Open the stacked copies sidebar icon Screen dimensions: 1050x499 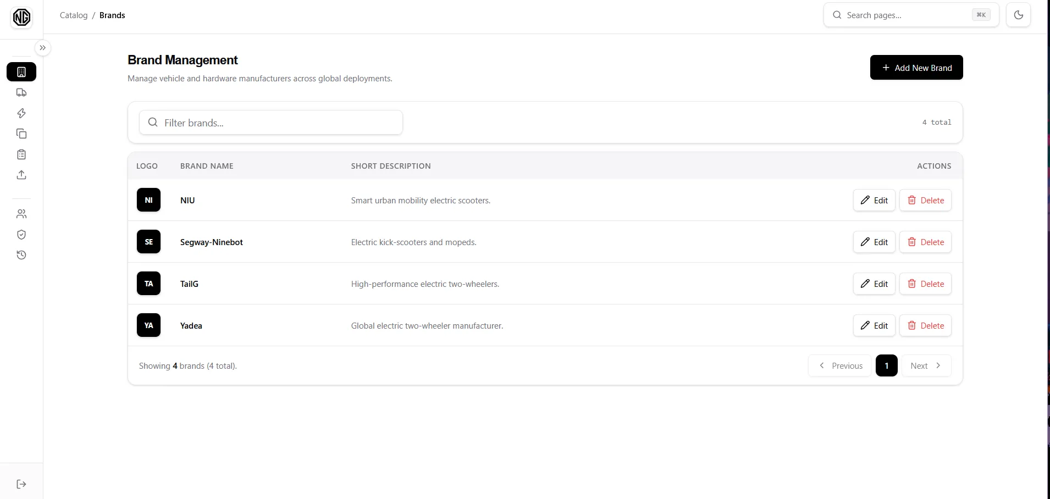[21, 134]
